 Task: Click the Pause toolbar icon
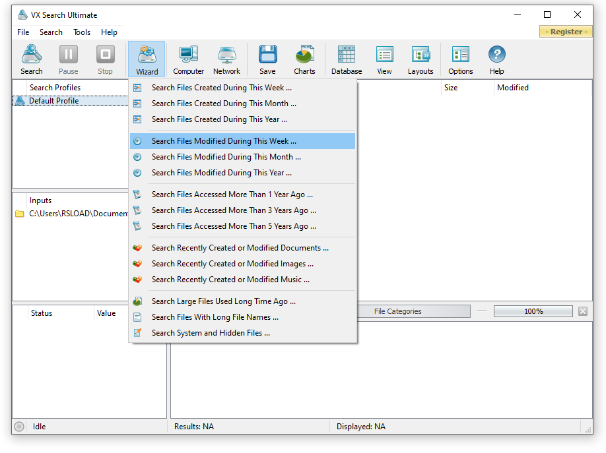69,59
